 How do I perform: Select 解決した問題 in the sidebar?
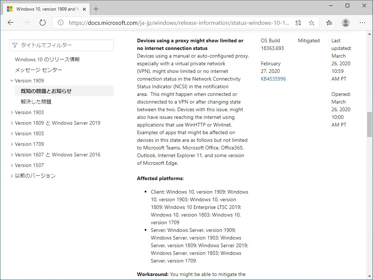coord(37,102)
